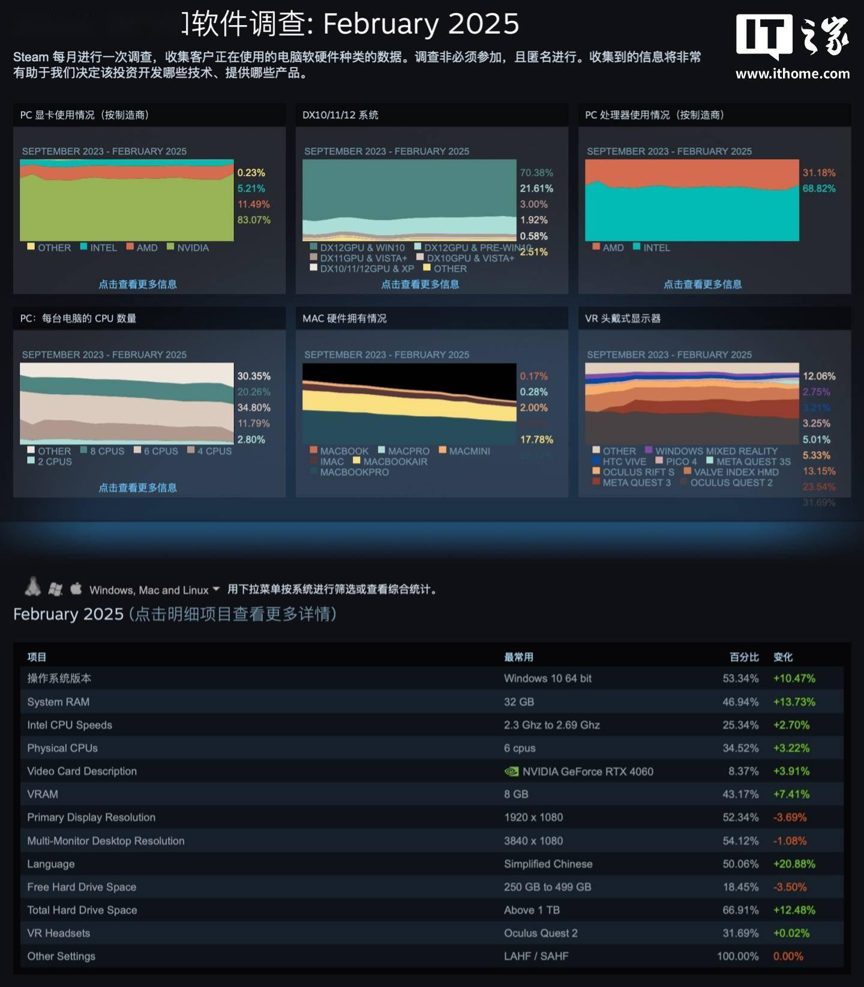This screenshot has width=864, height=987.
Task: Open more info link under GPU usage chart
Action: click(137, 284)
